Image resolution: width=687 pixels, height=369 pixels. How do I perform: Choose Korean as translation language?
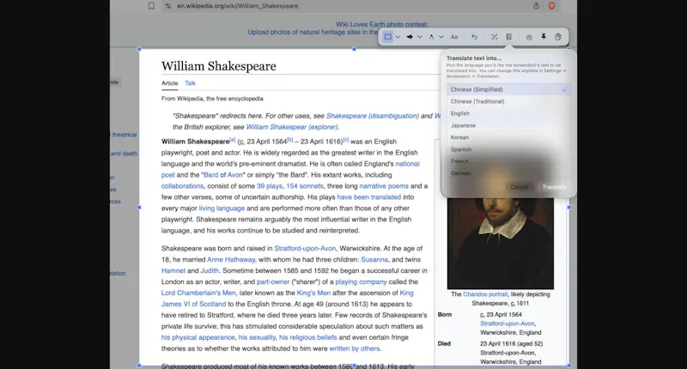point(508,137)
